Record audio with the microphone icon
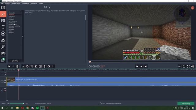The height and width of the screenshot is (110, 196). point(44,66)
